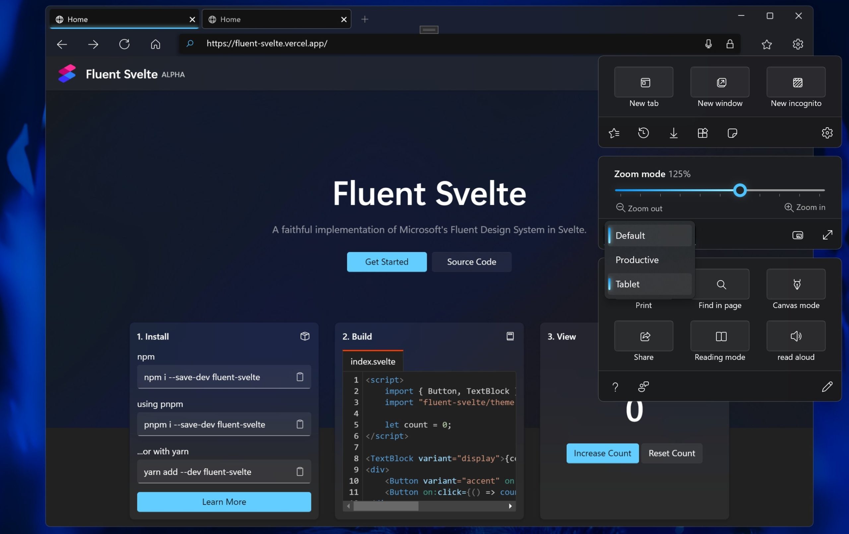Share the current page
The image size is (849, 534).
click(x=643, y=336)
